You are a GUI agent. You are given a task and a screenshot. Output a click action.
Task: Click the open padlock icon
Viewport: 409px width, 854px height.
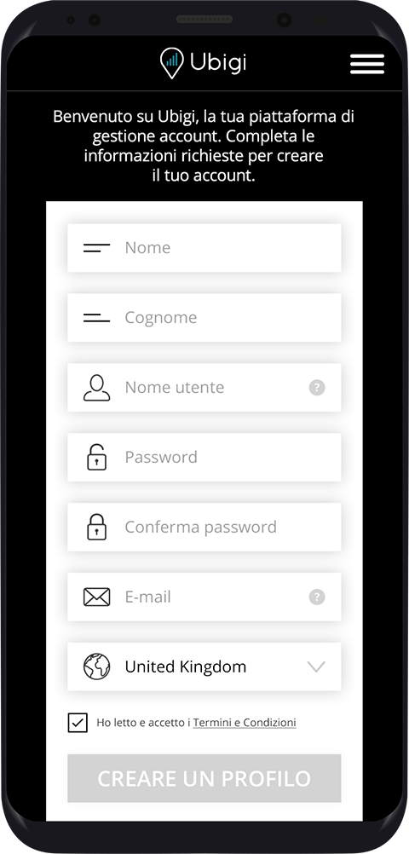[x=97, y=457]
